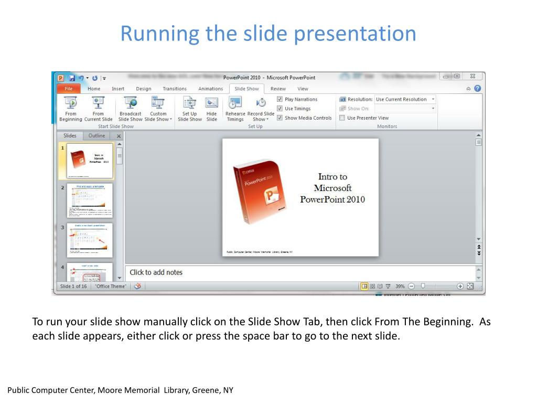Switch to the Outline pane tab
Viewport: 537px width, 403px height.
click(x=96, y=136)
